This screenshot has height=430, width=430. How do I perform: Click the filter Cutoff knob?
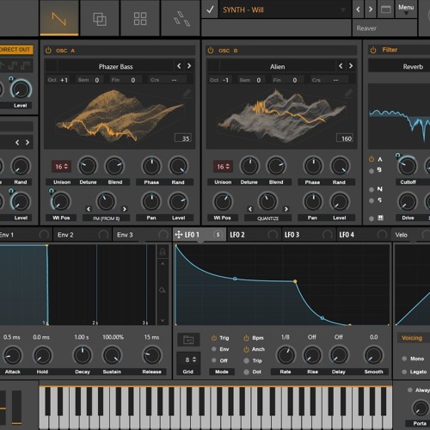[x=407, y=166]
